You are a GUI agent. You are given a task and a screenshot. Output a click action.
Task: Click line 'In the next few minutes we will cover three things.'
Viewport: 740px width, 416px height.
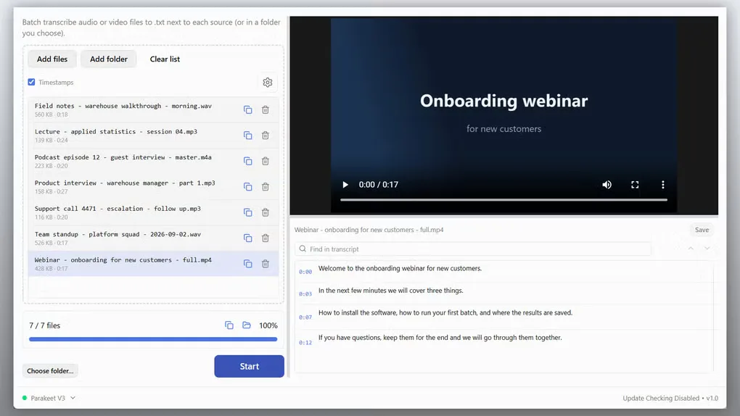(x=391, y=291)
